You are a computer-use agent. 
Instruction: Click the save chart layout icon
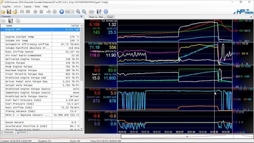pyautogui.click(x=99, y=12)
